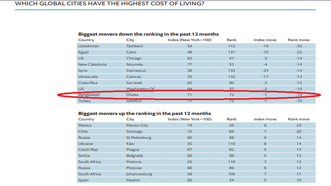331x186 pixels.
Task: Select the city 'San José'
Action: point(134,83)
